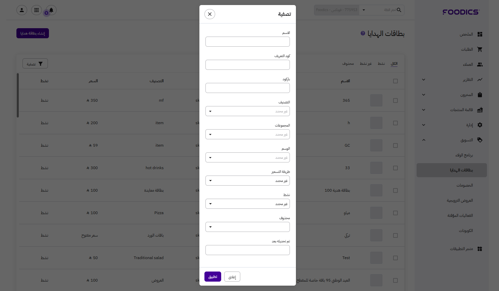499x291 pixels.
Task: Open the user profile icon
Action: pyautogui.click(x=22, y=10)
